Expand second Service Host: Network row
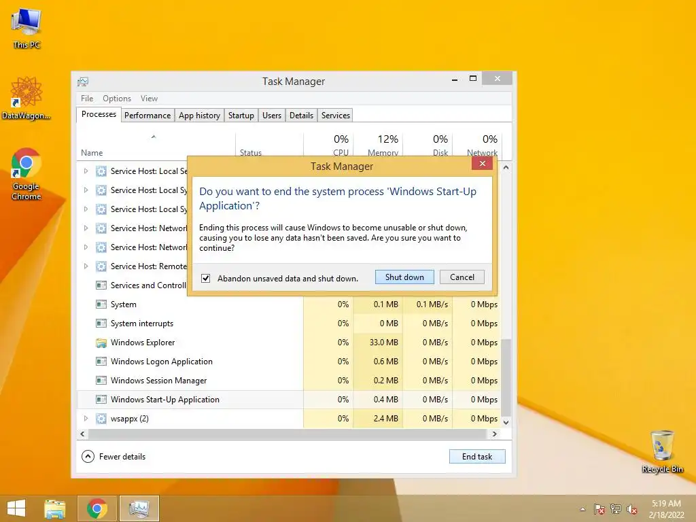The height and width of the screenshot is (522, 696). (86, 247)
